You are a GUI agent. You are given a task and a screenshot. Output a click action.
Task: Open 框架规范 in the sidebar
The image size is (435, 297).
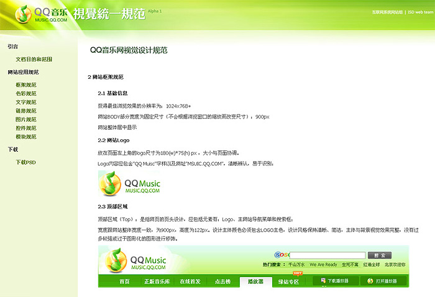pyautogui.click(x=26, y=85)
